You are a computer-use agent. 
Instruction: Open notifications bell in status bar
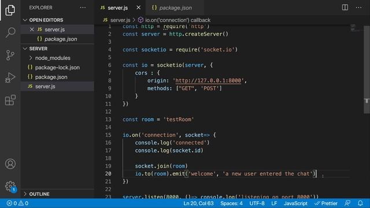point(360,203)
